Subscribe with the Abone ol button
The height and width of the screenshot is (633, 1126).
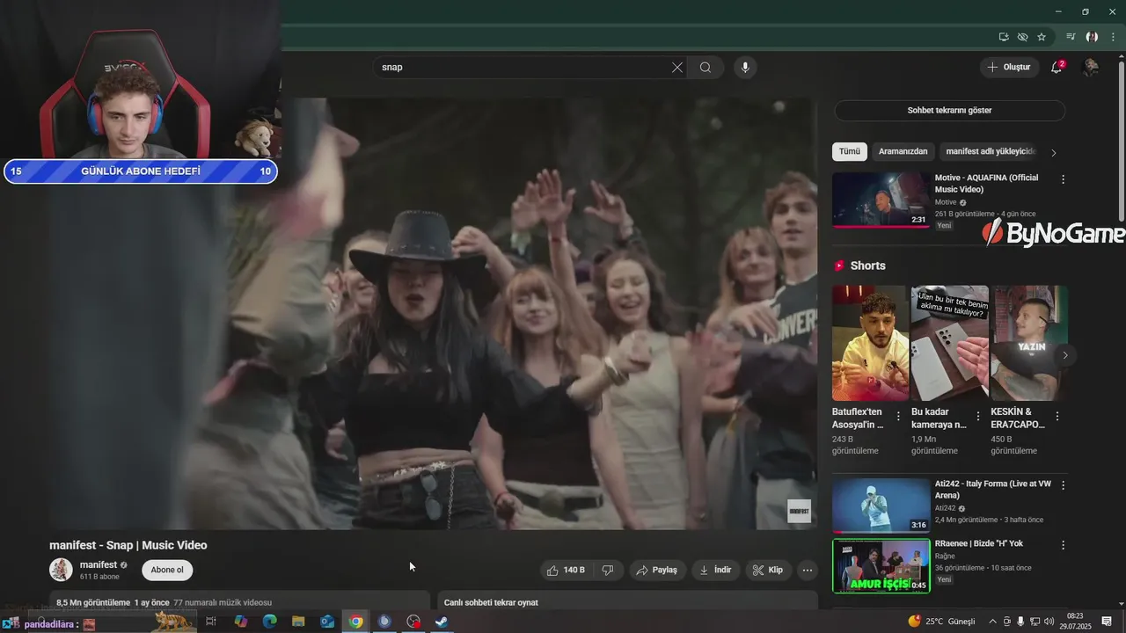(x=167, y=571)
